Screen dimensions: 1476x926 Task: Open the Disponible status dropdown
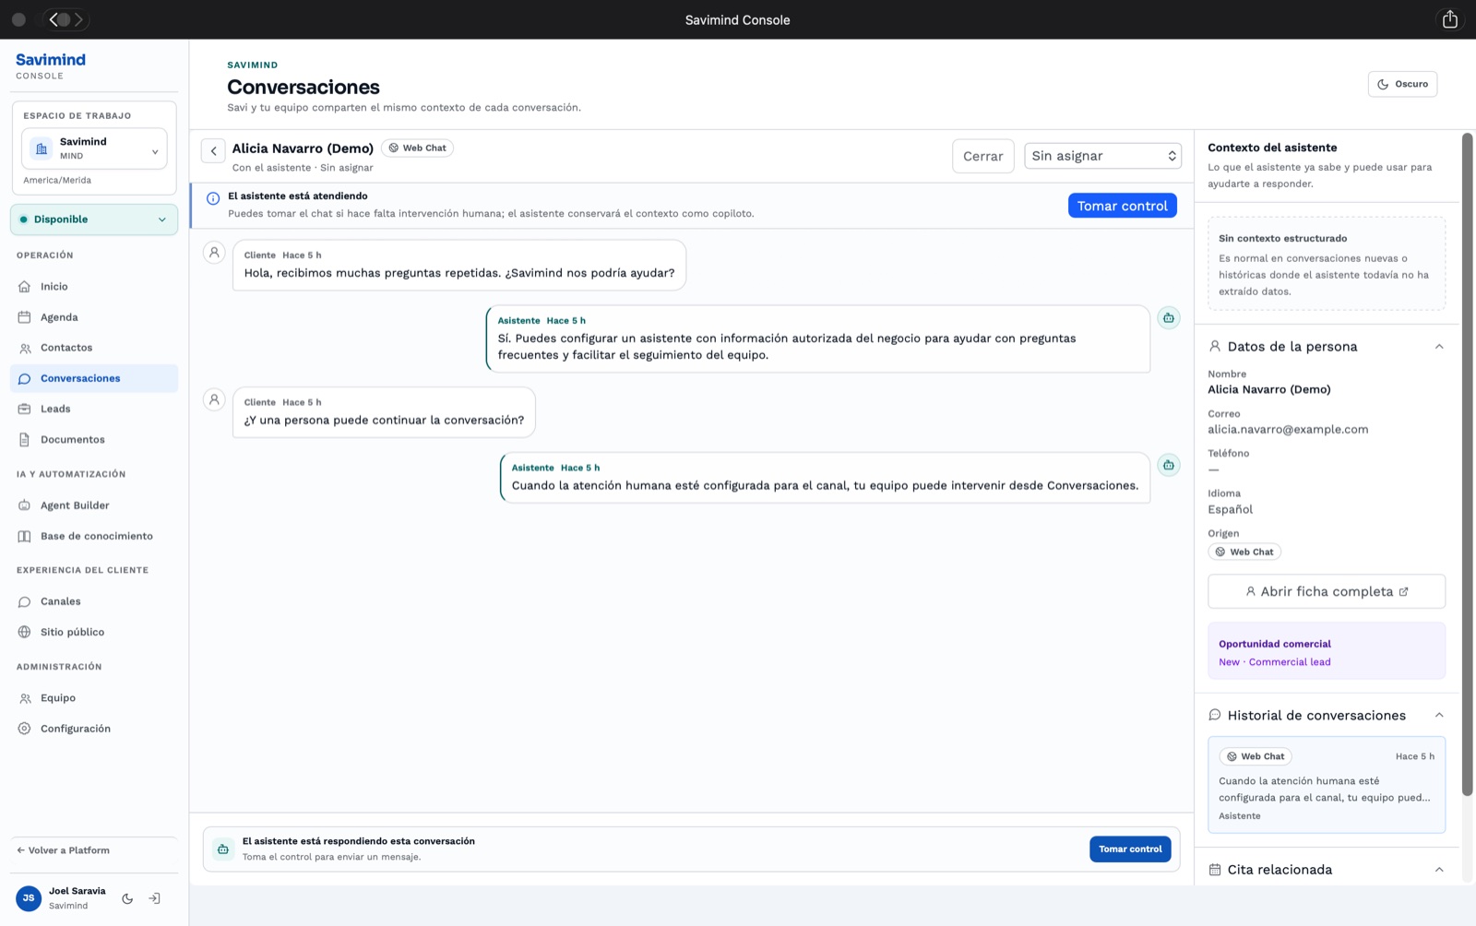click(x=94, y=220)
